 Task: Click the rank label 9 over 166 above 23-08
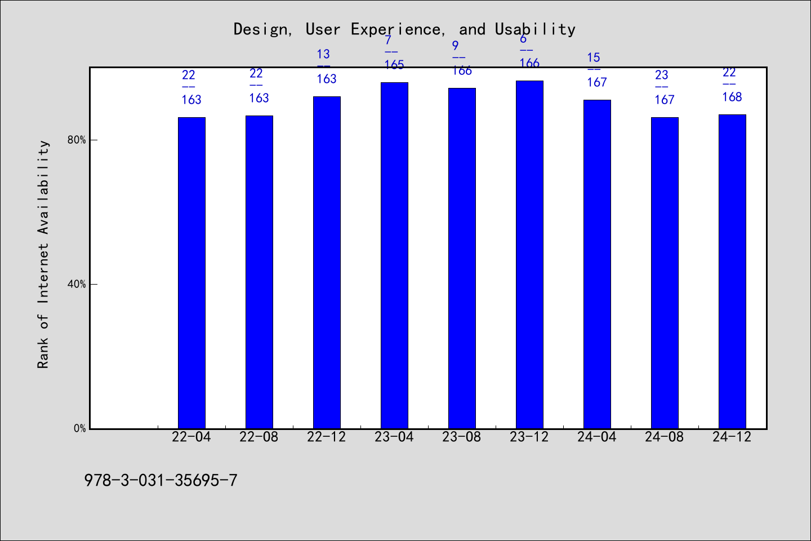462,58
